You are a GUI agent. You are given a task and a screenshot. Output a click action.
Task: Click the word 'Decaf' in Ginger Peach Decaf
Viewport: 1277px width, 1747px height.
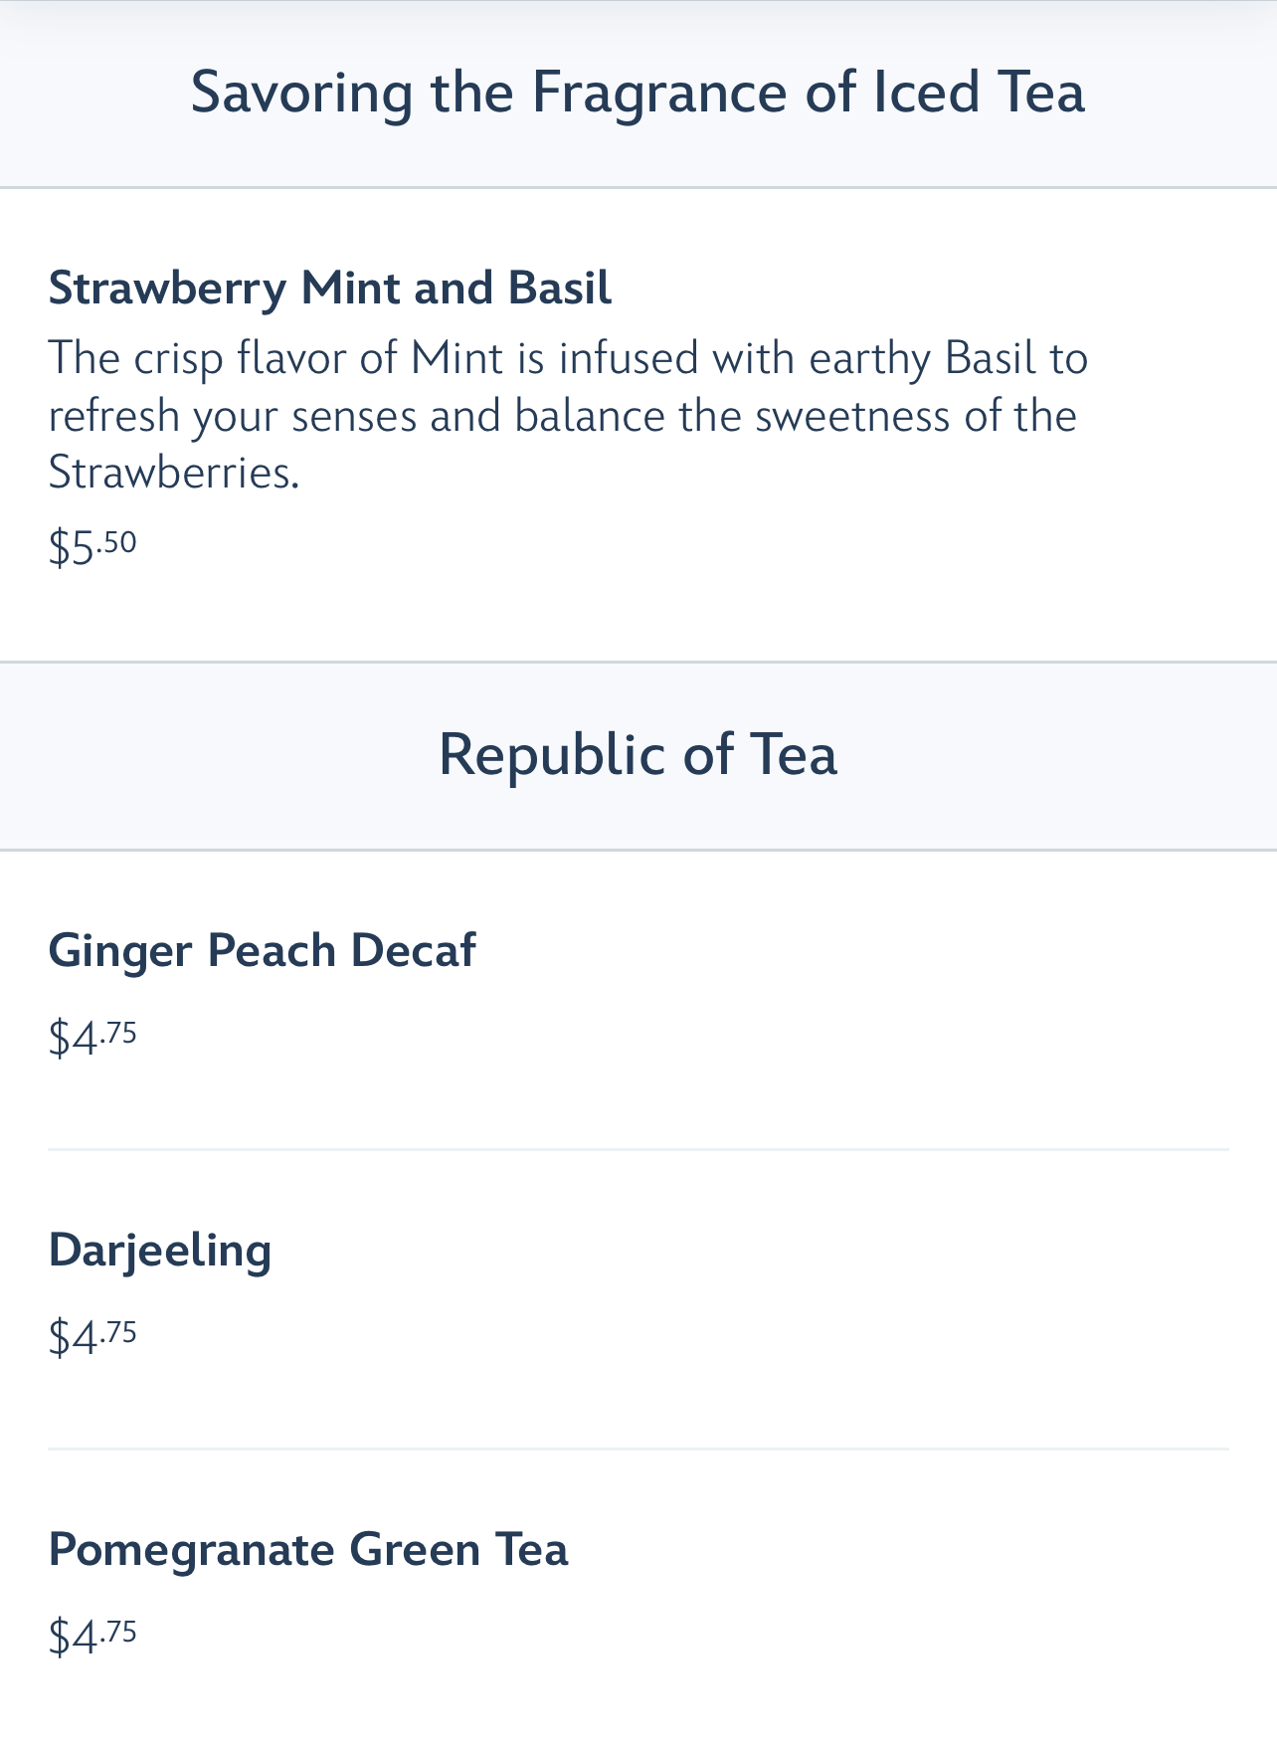coord(413,950)
